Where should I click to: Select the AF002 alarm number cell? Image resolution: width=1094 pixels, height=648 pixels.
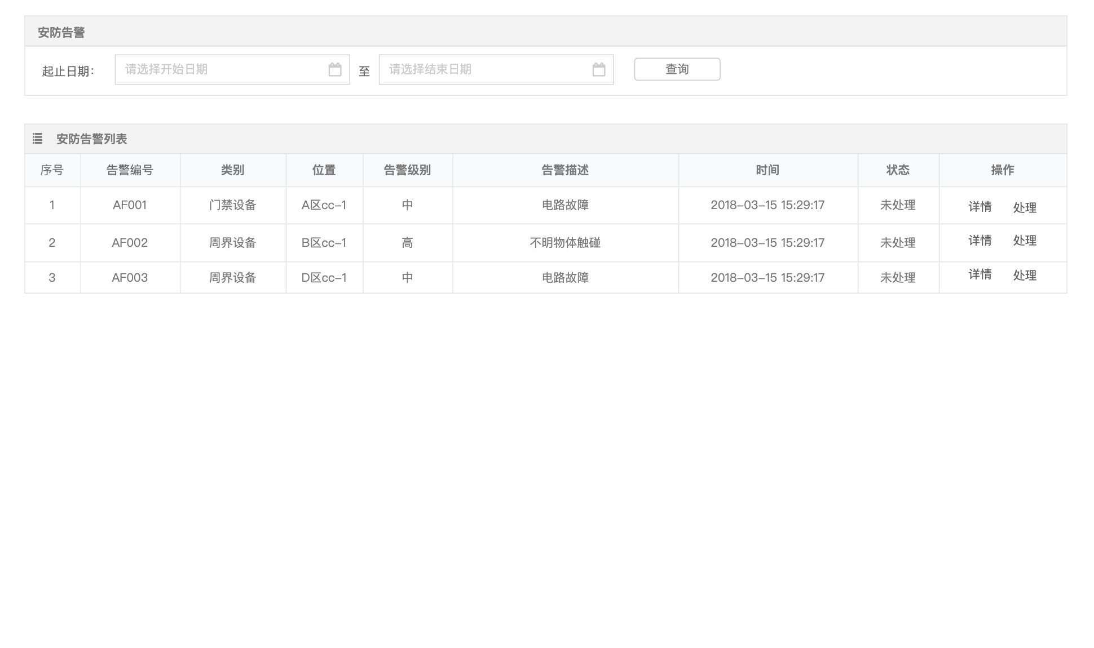(x=130, y=243)
